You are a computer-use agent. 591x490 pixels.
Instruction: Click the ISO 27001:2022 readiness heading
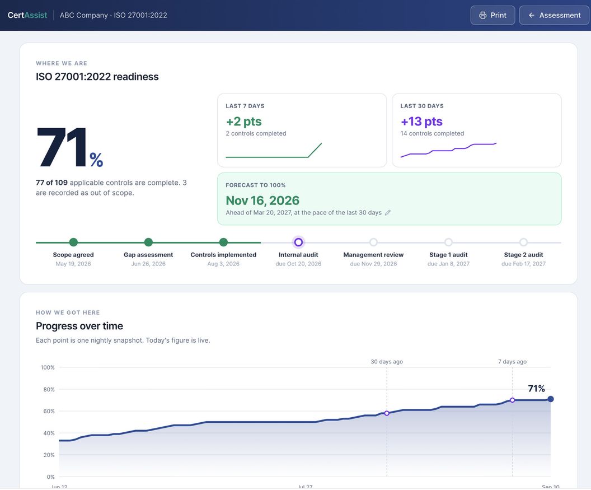[97, 77]
